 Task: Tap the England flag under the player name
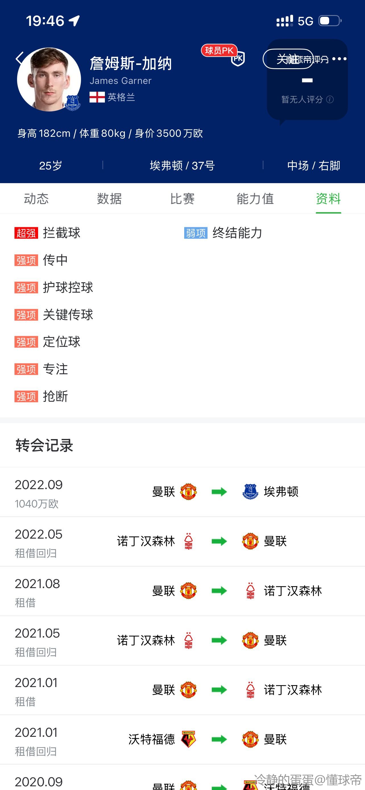coord(97,97)
